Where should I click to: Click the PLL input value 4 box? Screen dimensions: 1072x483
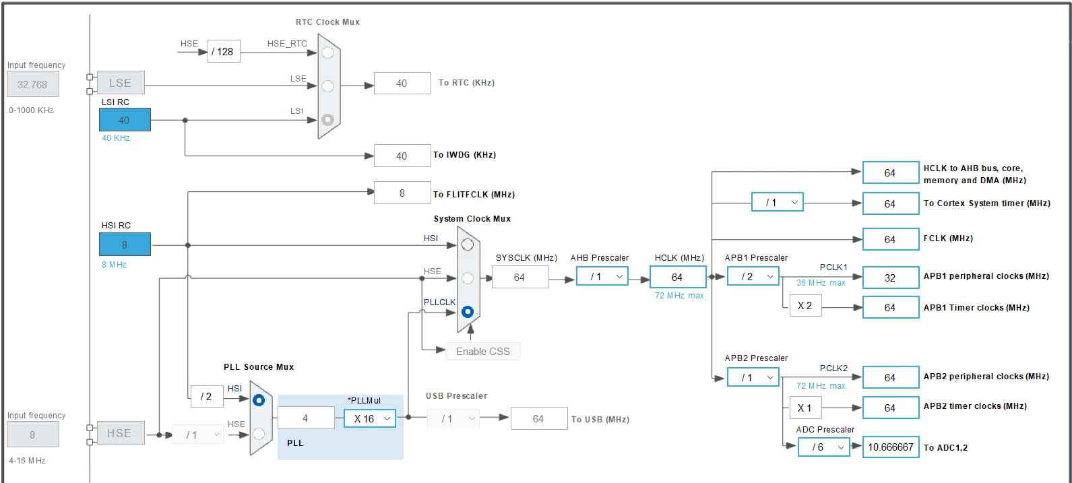[x=306, y=418]
